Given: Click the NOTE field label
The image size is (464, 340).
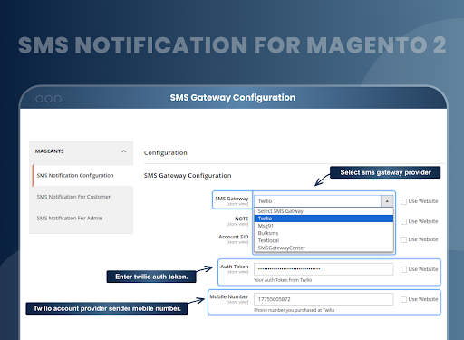Looking at the screenshot, I should pyautogui.click(x=242, y=219).
